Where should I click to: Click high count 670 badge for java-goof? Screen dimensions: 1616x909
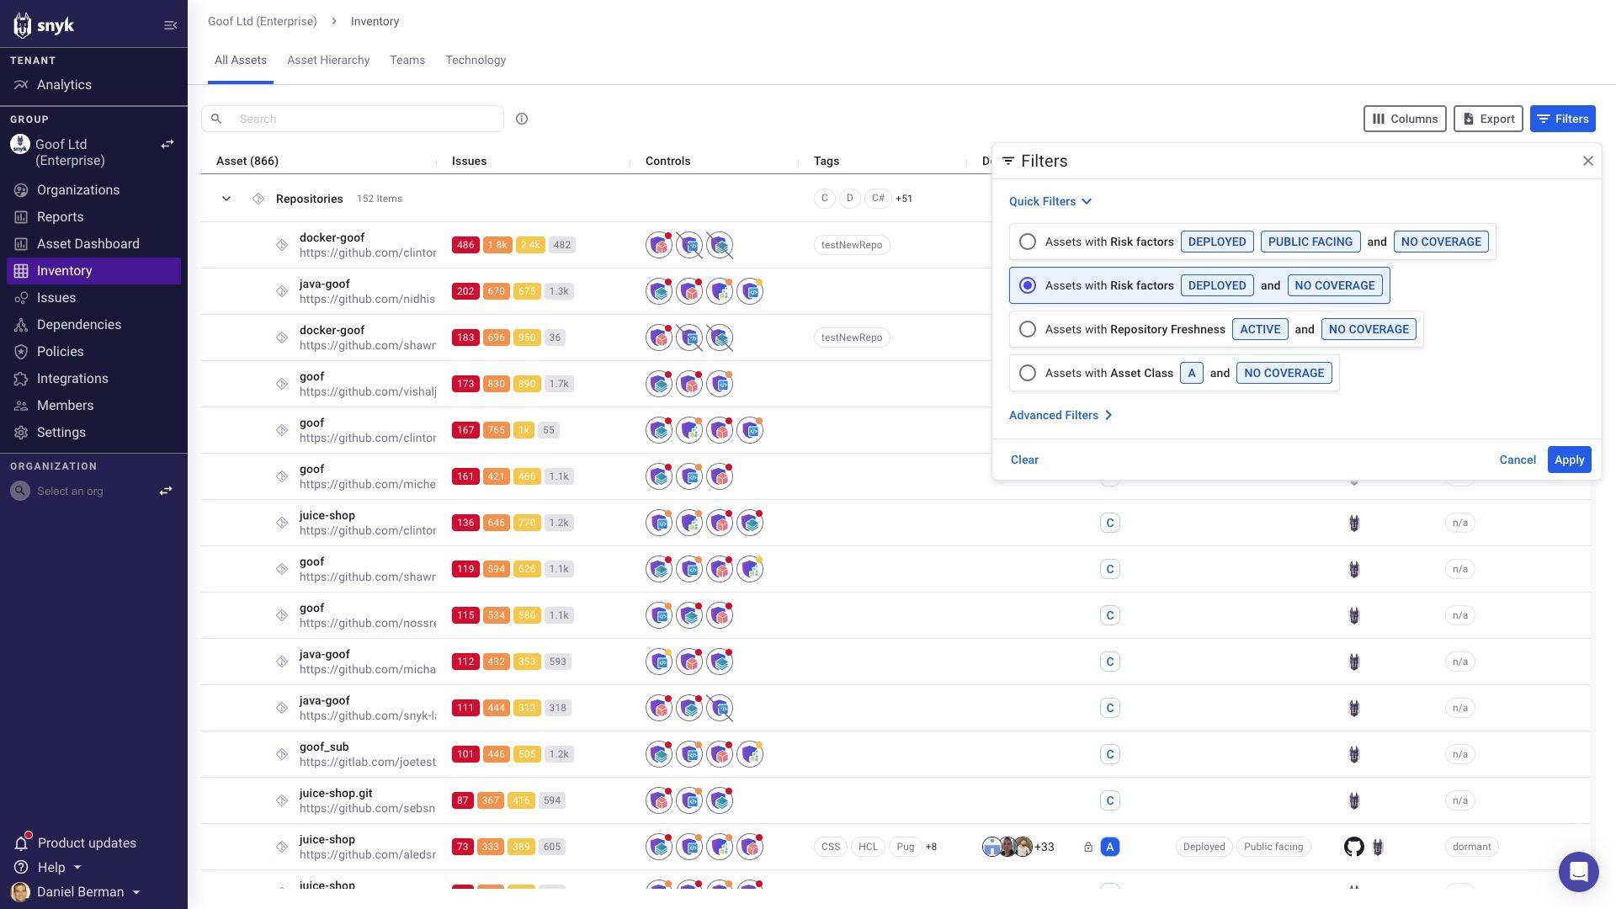click(497, 291)
